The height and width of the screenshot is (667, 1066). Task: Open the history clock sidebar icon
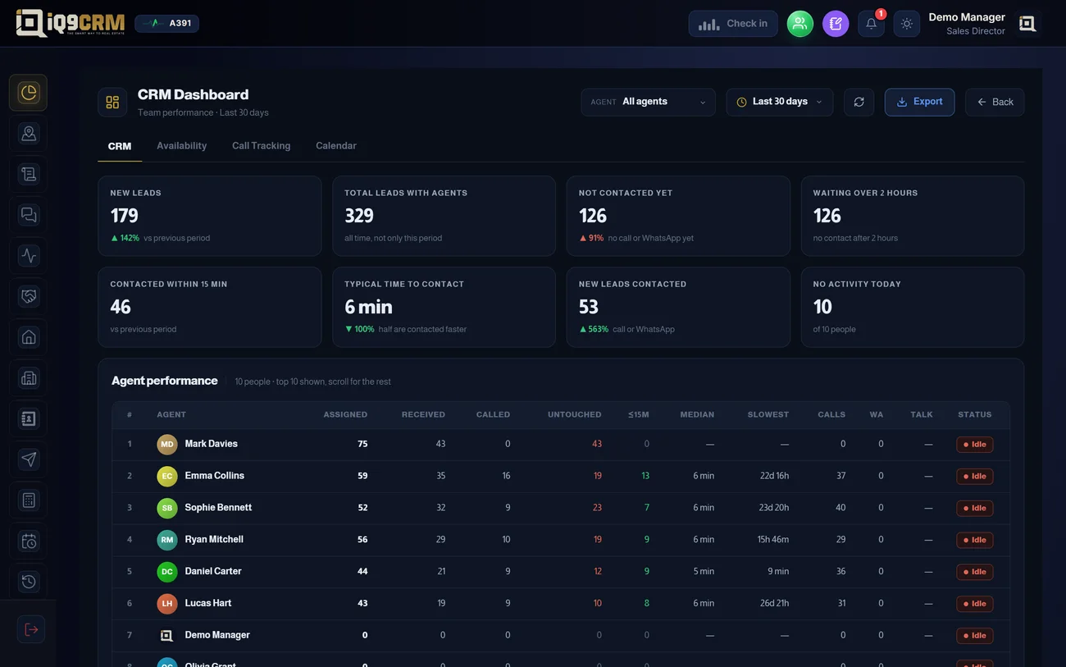pos(29,582)
